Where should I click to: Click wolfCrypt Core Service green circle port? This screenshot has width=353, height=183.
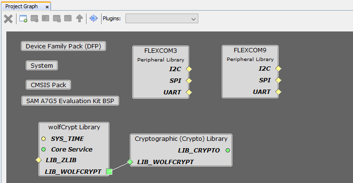pos(44,150)
